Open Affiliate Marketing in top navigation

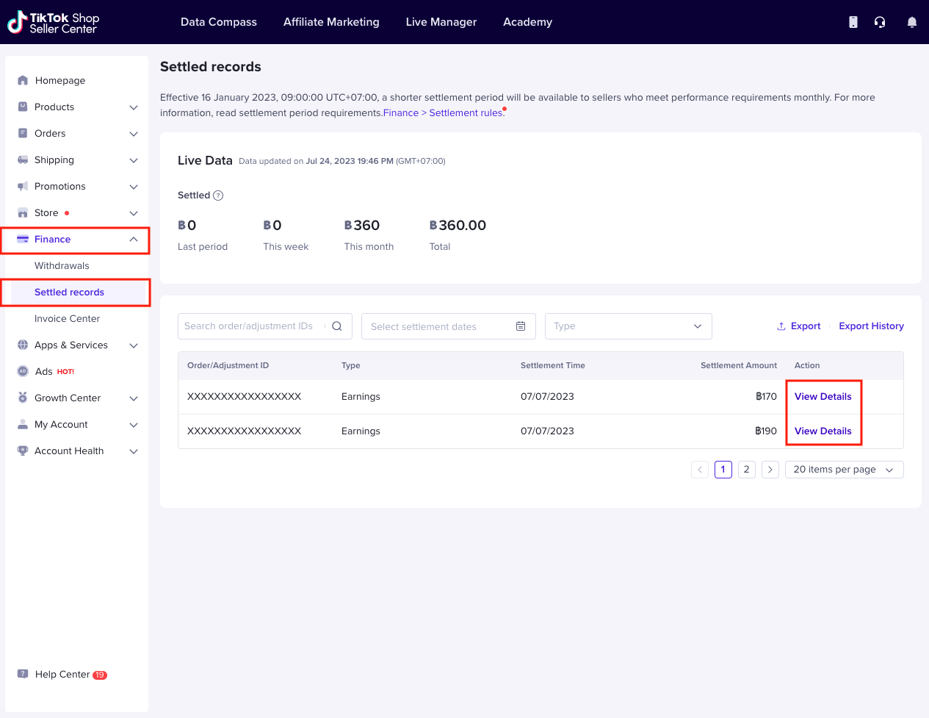click(331, 22)
